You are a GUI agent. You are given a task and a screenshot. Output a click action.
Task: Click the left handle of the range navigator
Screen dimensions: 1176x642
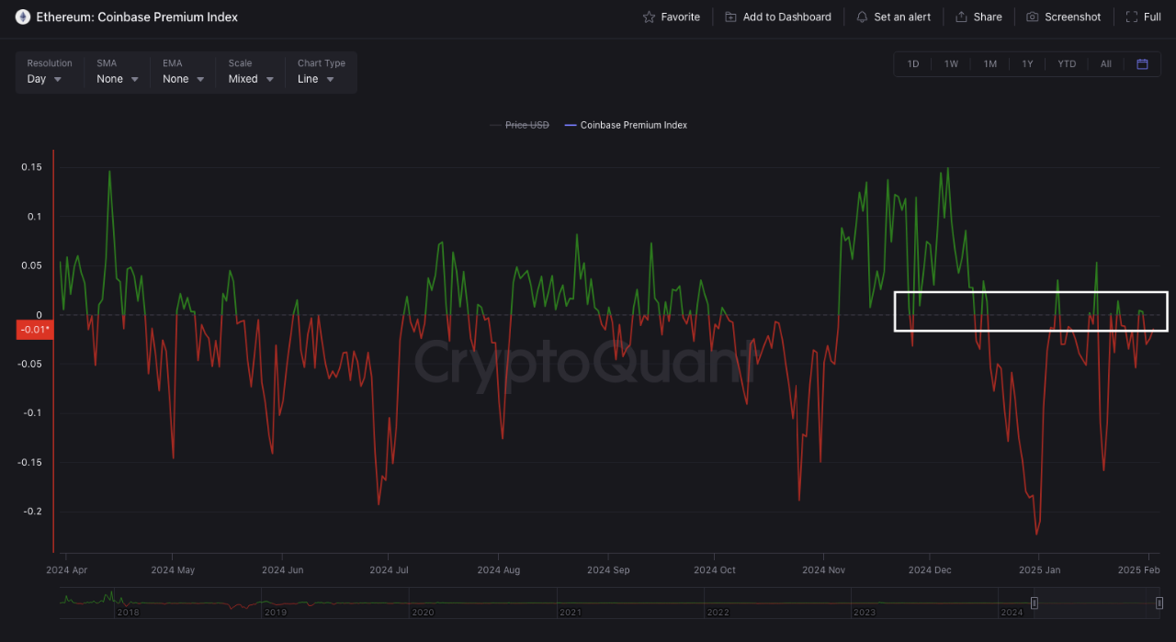(1034, 603)
